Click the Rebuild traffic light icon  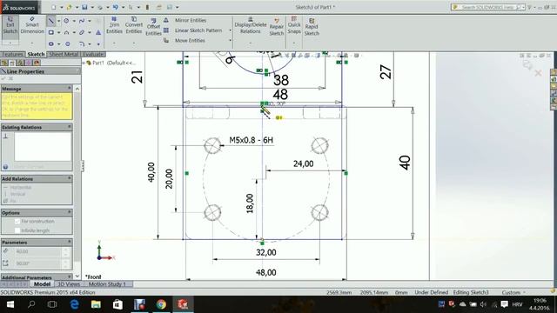[147, 7]
